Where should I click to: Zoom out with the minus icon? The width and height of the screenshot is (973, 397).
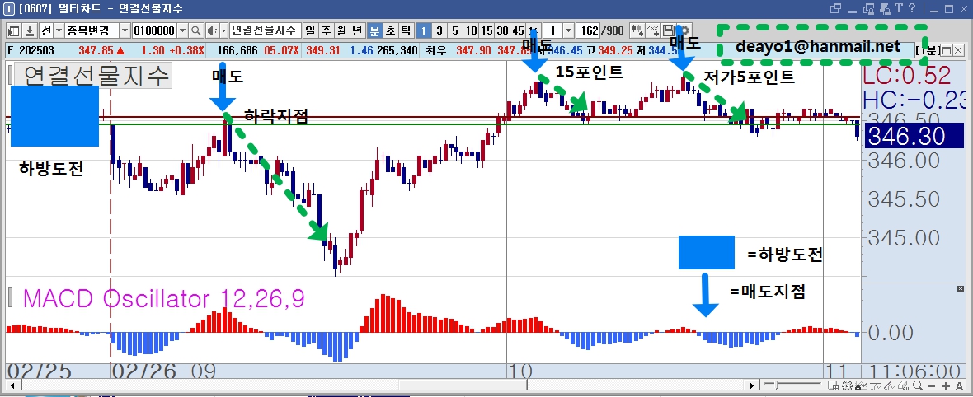[931, 385]
